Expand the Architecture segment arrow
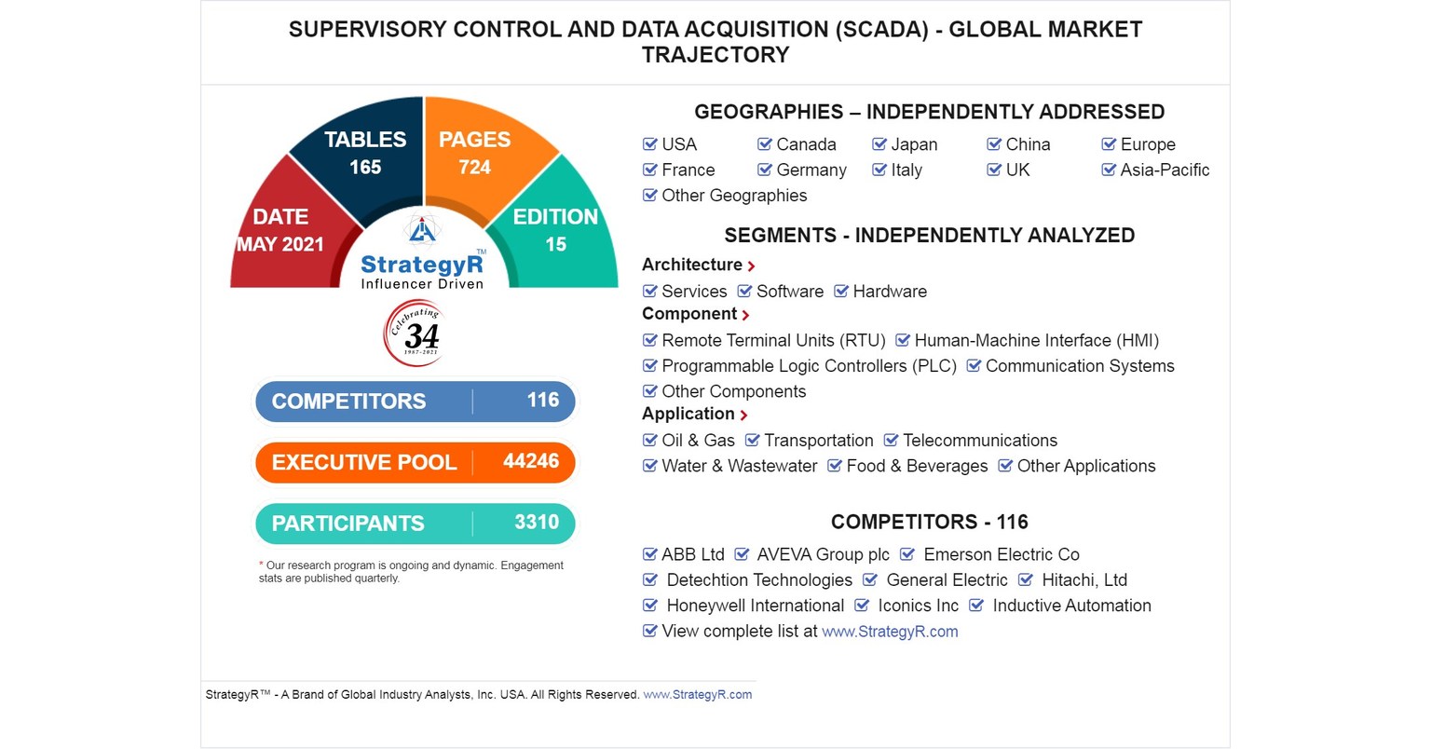Image resolution: width=1431 pixels, height=749 pixels. pyautogui.click(x=752, y=266)
